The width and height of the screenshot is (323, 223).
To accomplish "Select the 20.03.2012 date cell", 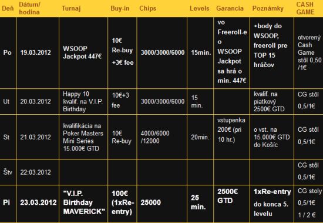I will coord(38,101).
